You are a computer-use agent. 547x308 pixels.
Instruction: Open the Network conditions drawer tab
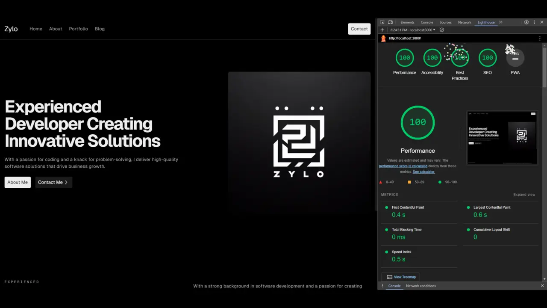click(x=421, y=286)
